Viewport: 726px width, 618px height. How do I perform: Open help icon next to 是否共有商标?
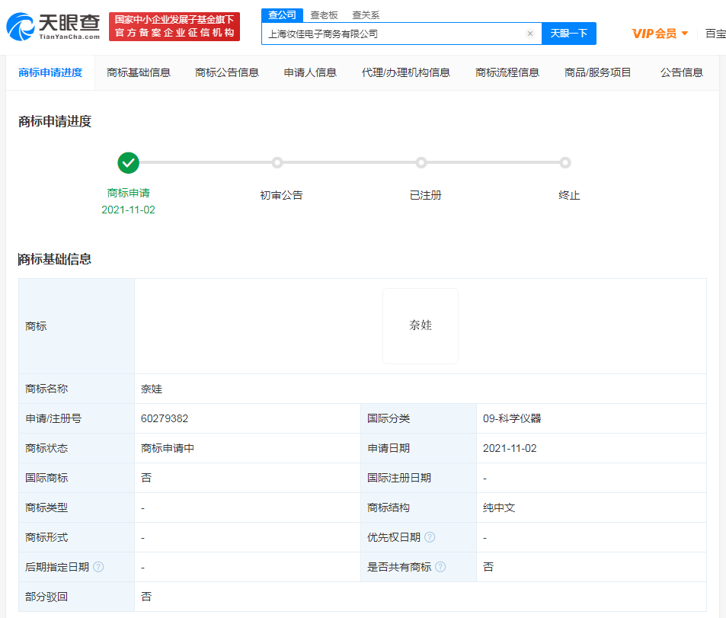click(x=440, y=567)
